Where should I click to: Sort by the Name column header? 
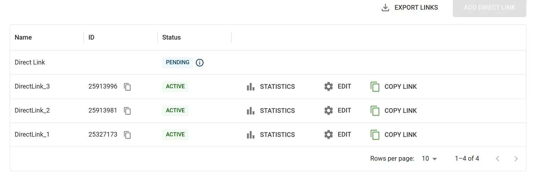pos(23,38)
